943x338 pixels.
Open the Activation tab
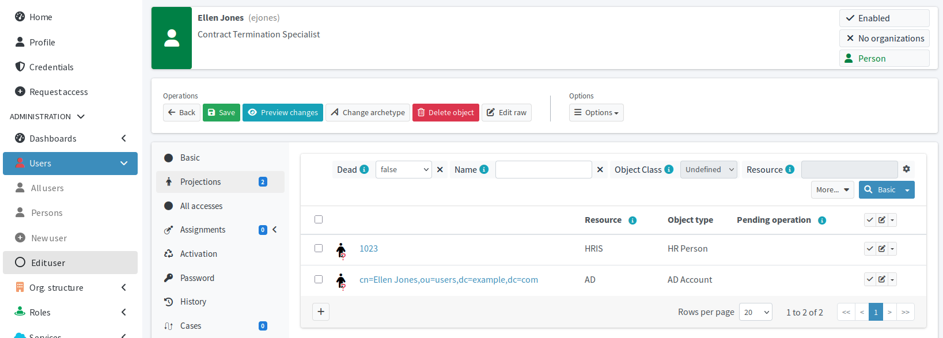point(220,254)
